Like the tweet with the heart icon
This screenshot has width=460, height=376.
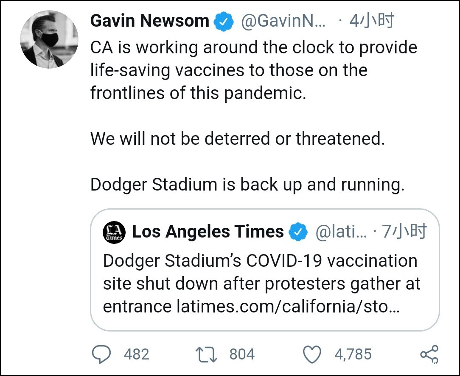tap(312, 354)
